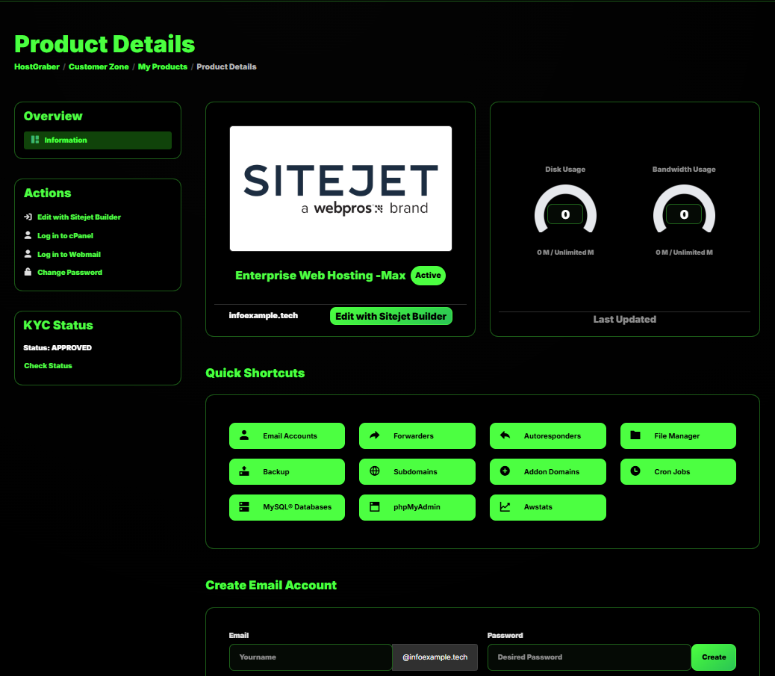Click Check Status under KYC Status

(x=48, y=365)
